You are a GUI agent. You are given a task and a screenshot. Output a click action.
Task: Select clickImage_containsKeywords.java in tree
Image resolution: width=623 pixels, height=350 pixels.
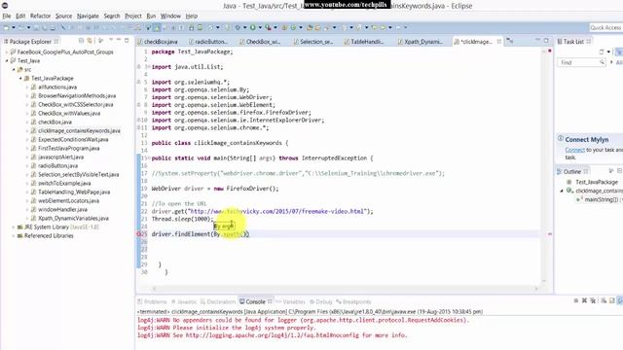tap(79, 130)
